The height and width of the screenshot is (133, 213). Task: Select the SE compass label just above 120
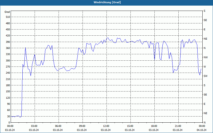pyautogui.click(x=205, y=95)
